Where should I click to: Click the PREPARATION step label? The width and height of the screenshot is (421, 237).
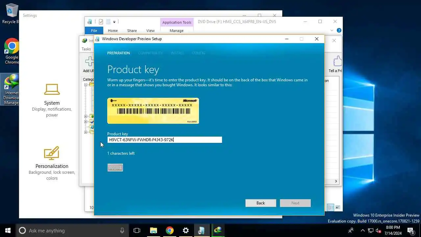coord(118,53)
